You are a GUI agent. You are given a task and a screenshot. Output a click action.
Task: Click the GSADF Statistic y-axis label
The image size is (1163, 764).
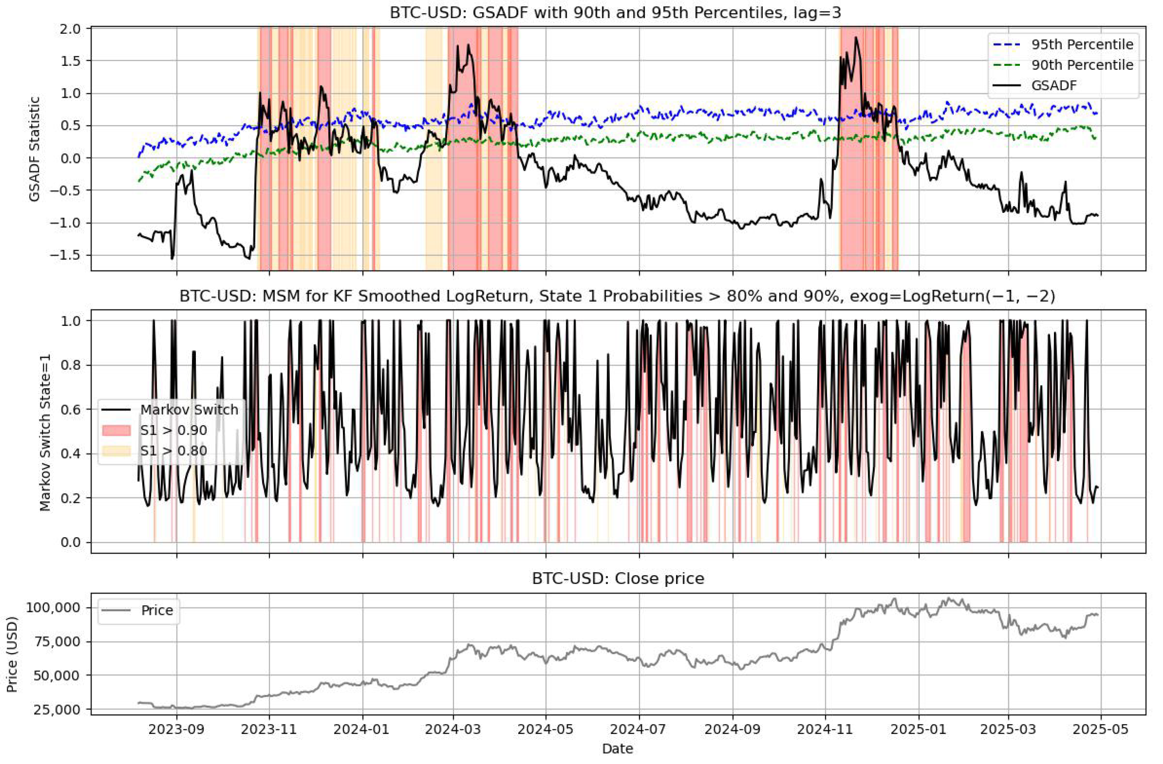[34, 149]
